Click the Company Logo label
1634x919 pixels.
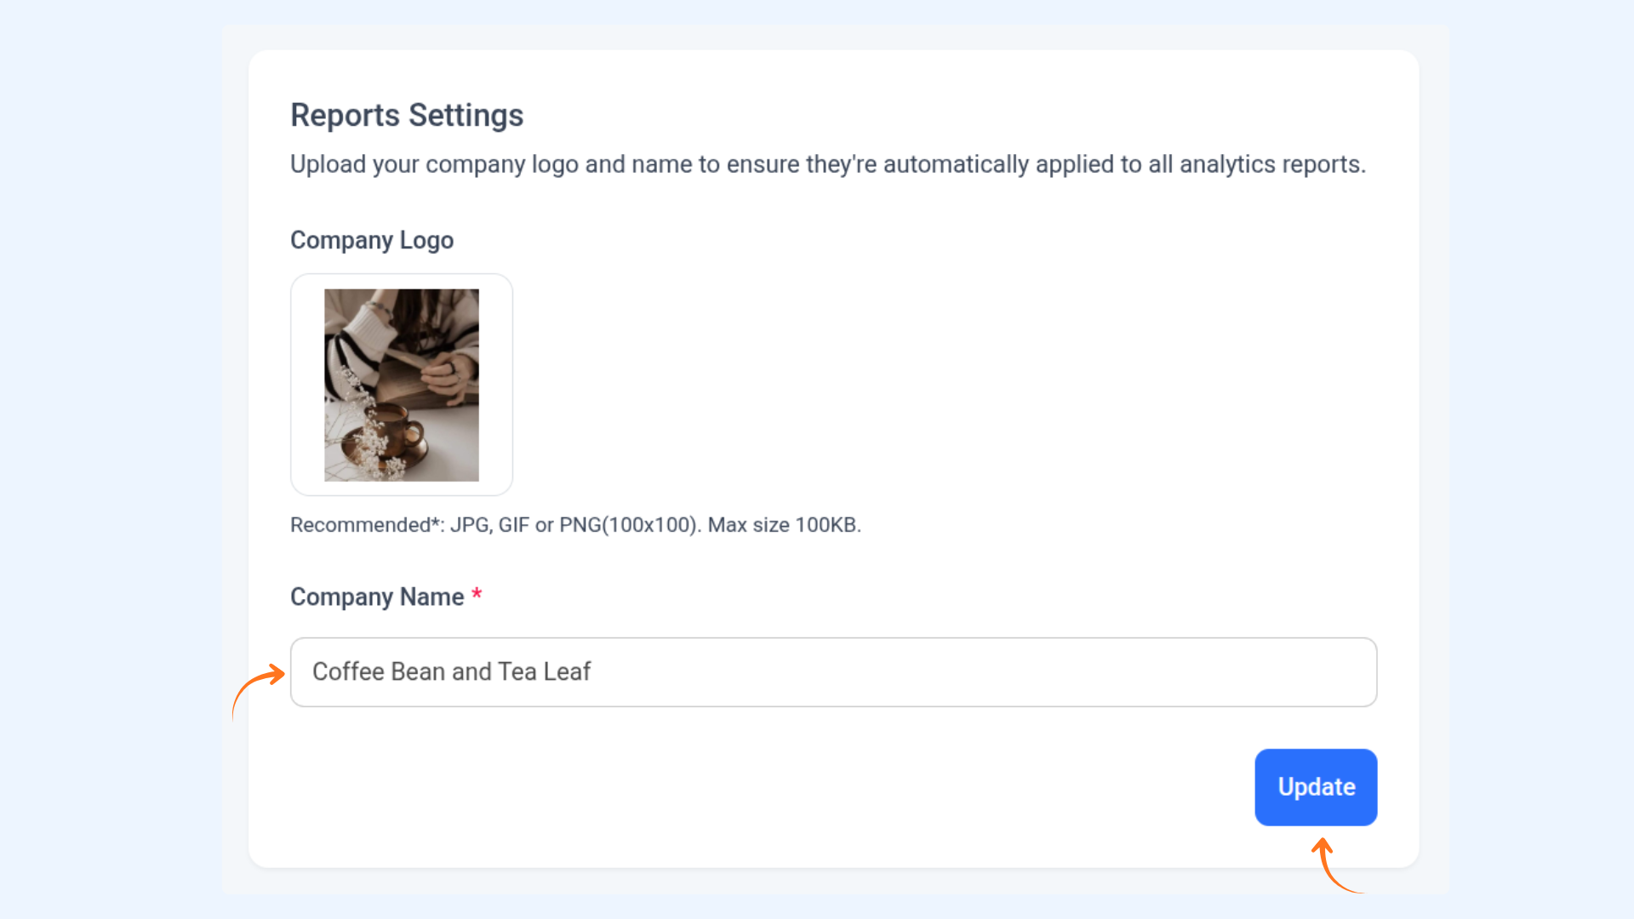[x=372, y=241]
